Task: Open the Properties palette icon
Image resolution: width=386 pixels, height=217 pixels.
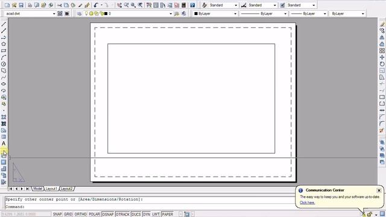Action: tap(149, 5)
